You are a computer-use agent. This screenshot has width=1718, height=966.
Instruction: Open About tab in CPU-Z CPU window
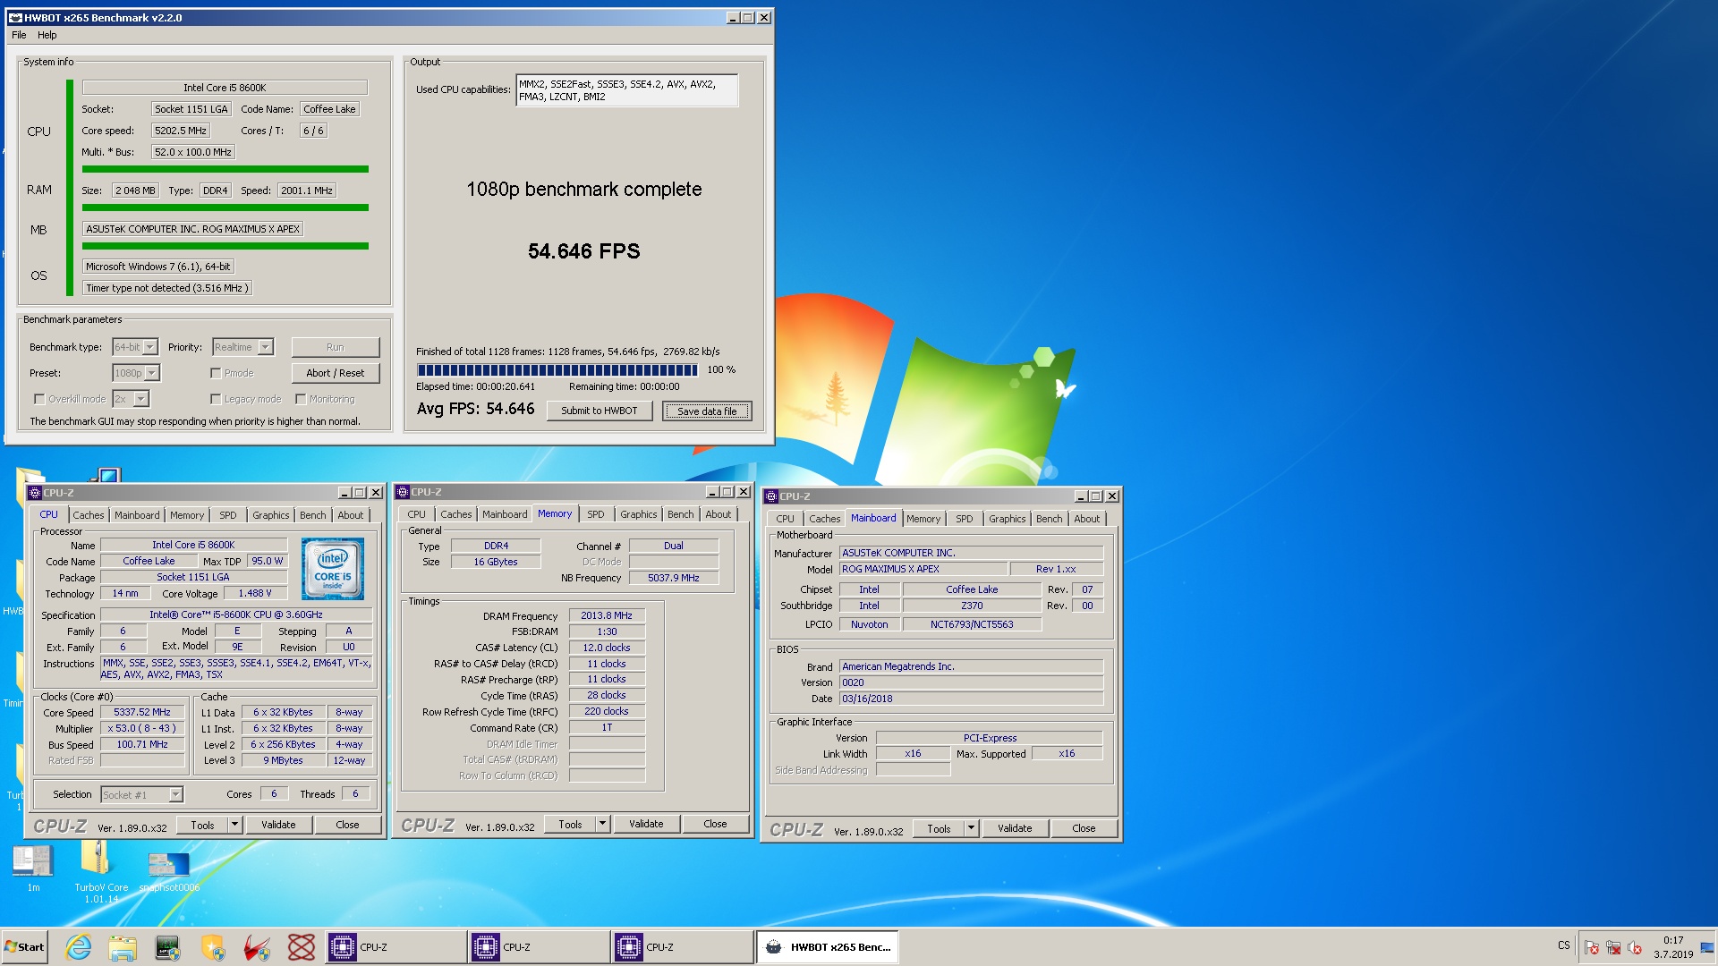351,515
